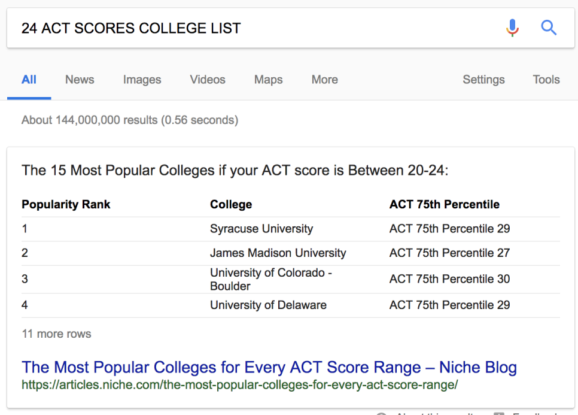The image size is (578, 415).
Task: Open the Videos tab
Action: click(208, 80)
